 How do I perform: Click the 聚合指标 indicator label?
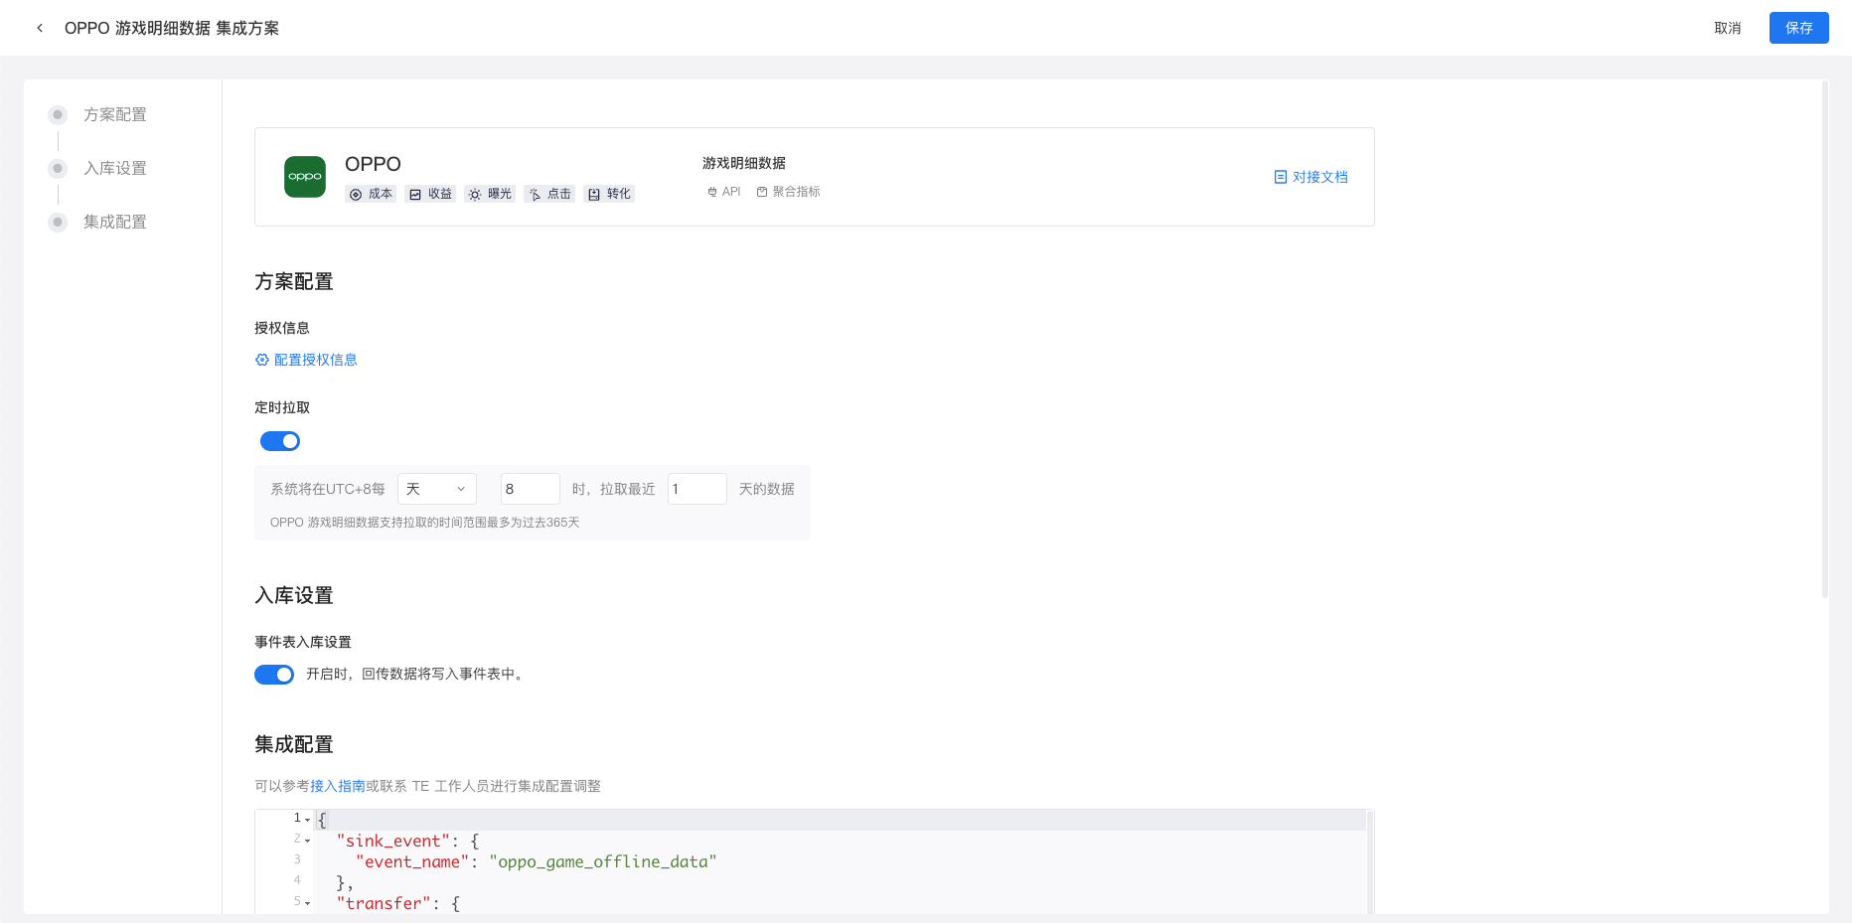(x=788, y=192)
